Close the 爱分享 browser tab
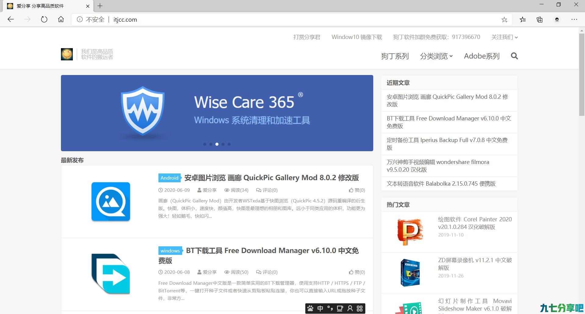The width and height of the screenshot is (585, 314). 88,6
